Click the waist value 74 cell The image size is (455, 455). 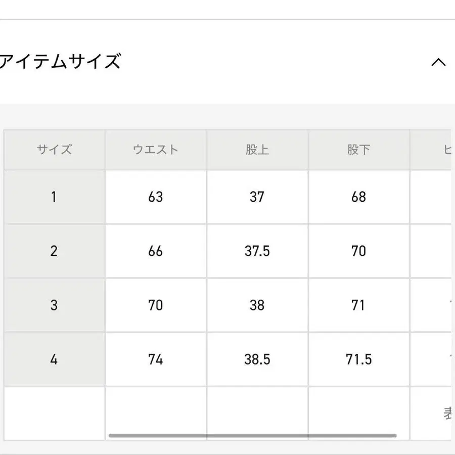pyautogui.click(x=155, y=359)
